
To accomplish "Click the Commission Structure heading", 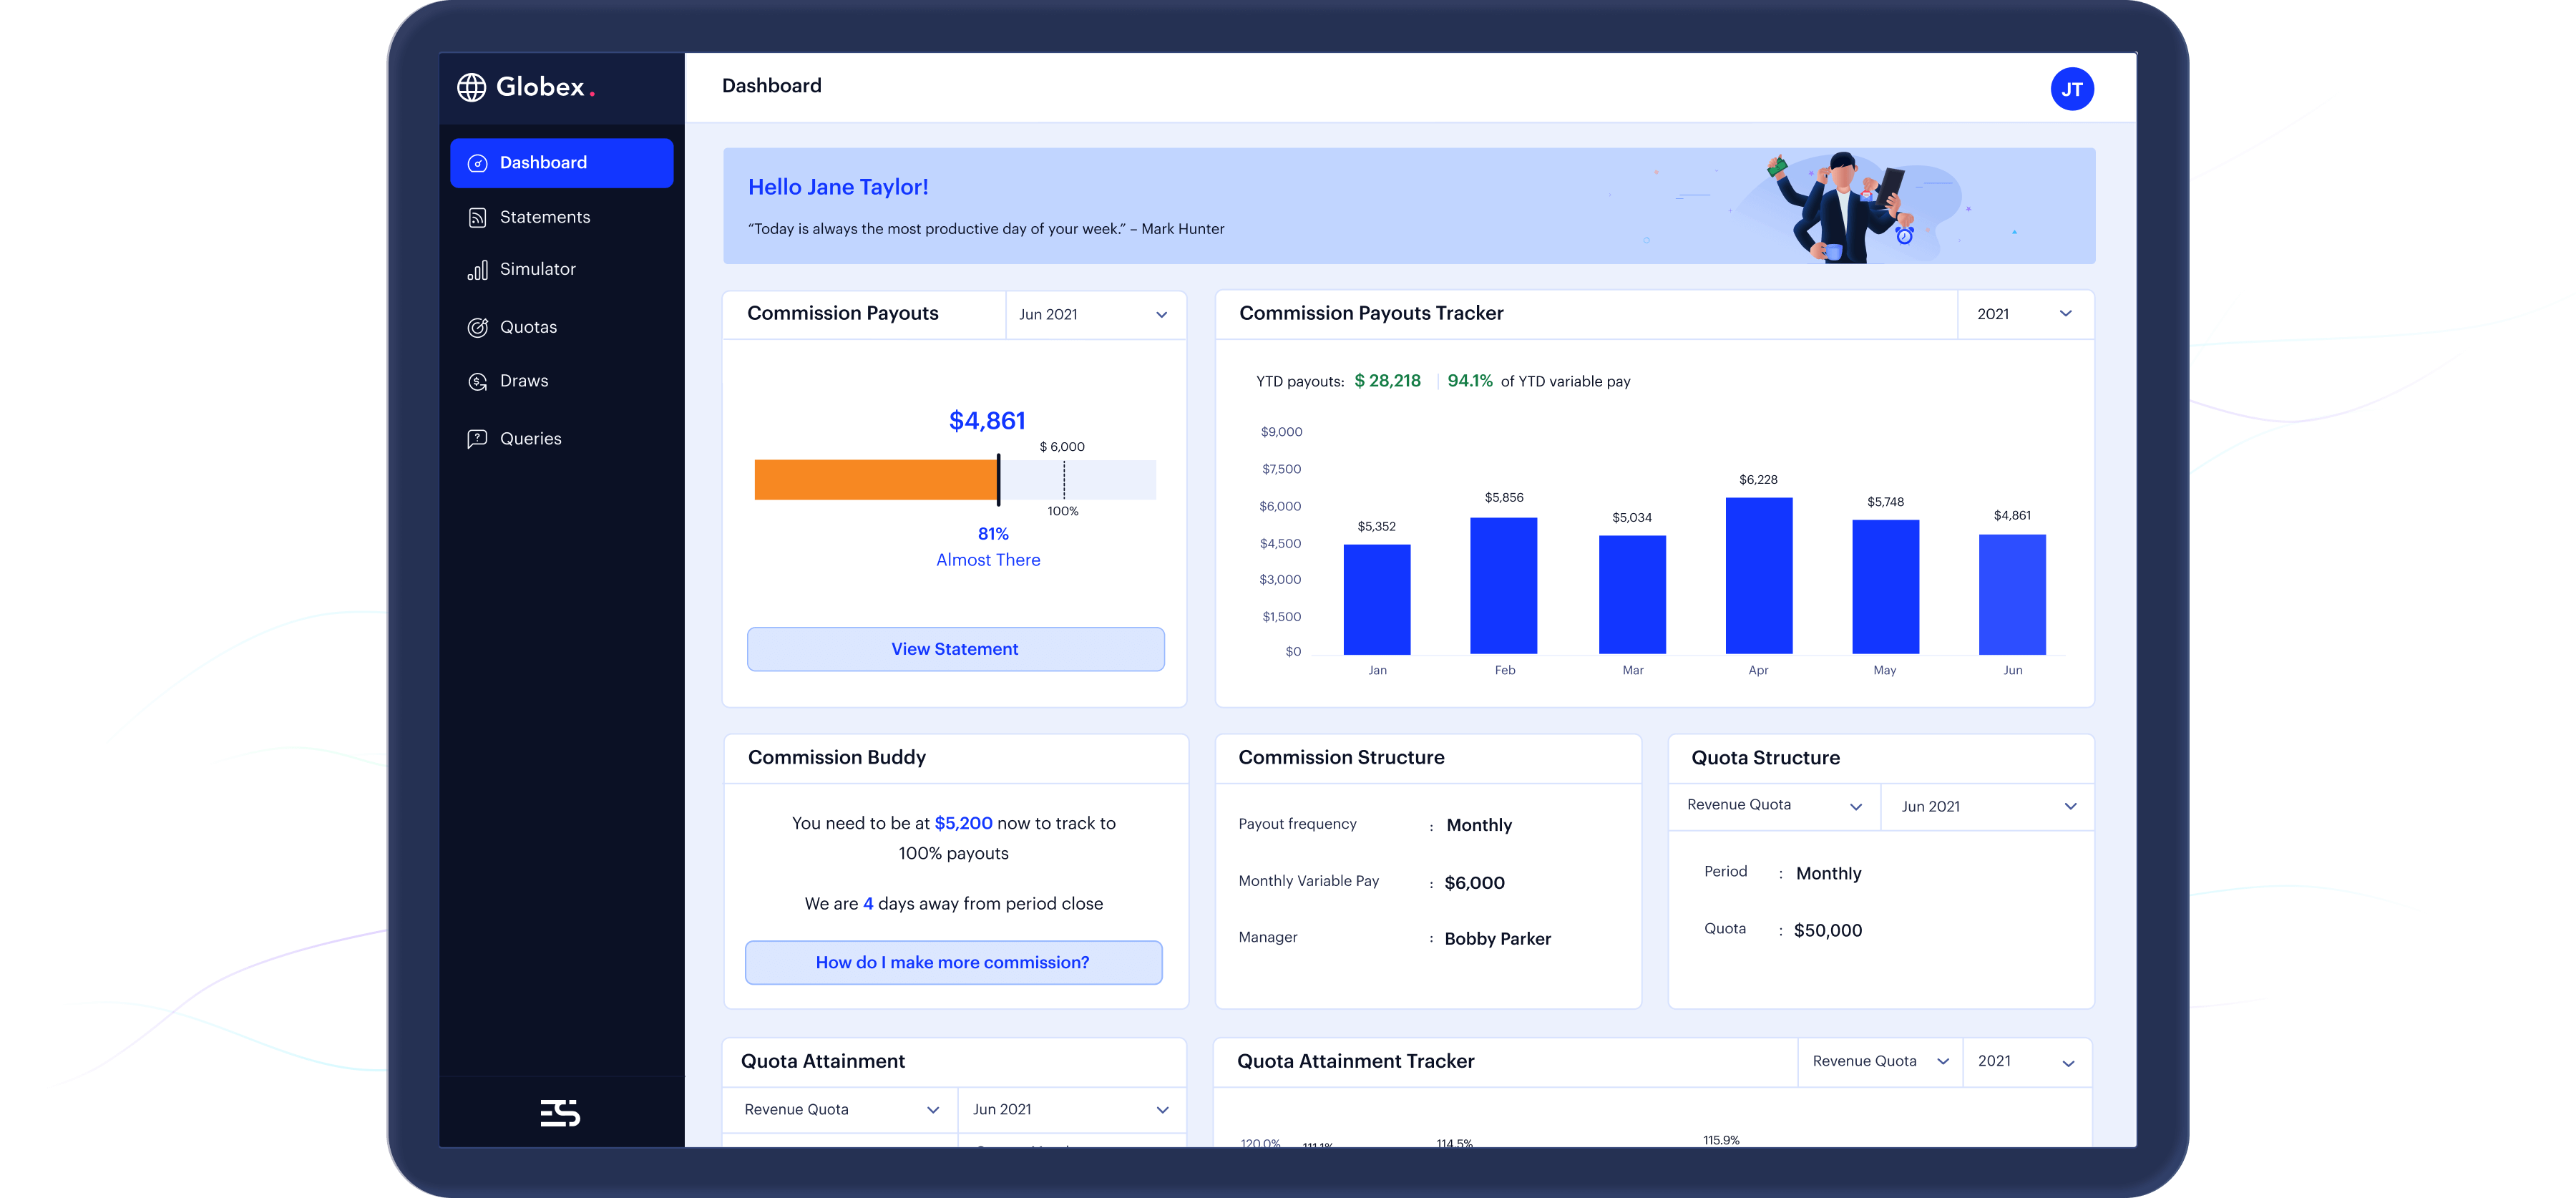I will (x=1341, y=758).
